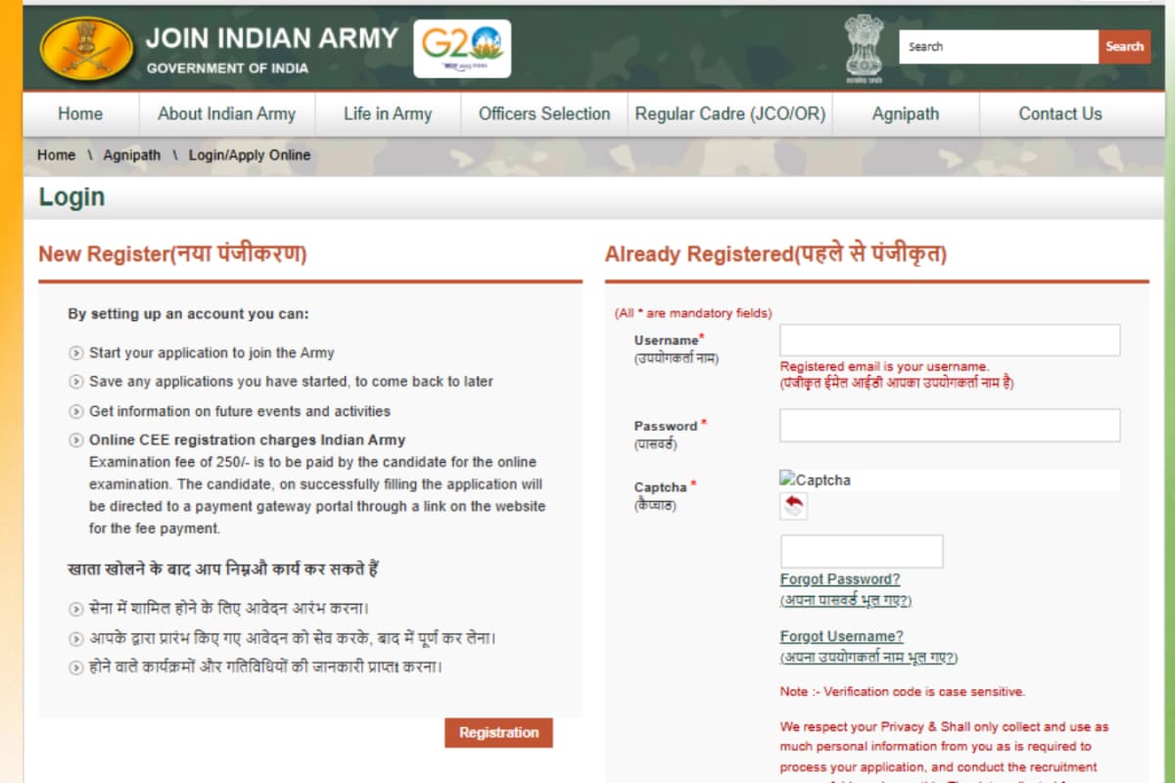
Task: Click the Password field label
Action: click(670, 426)
